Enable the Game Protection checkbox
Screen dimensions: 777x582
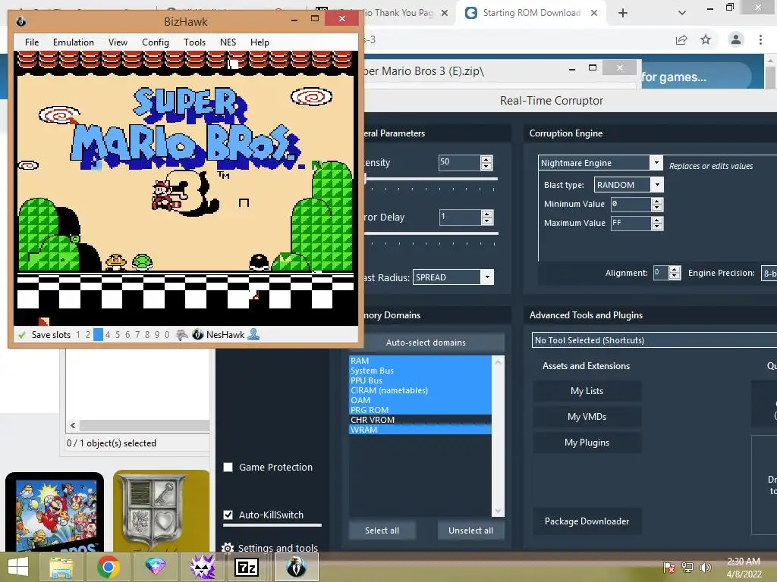click(x=228, y=467)
